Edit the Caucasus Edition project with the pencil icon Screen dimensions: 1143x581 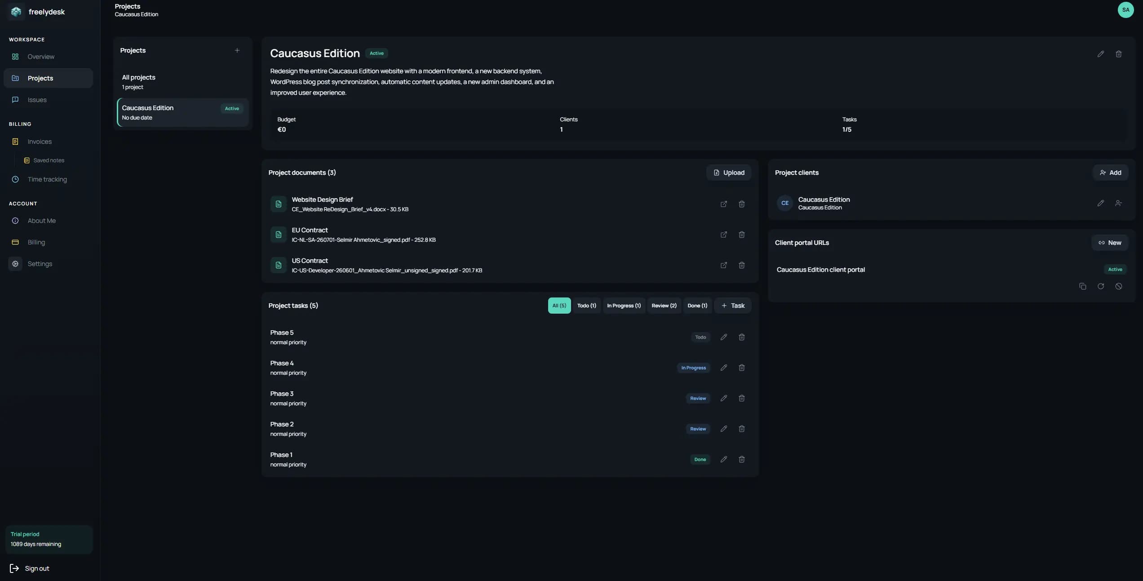coord(1101,54)
